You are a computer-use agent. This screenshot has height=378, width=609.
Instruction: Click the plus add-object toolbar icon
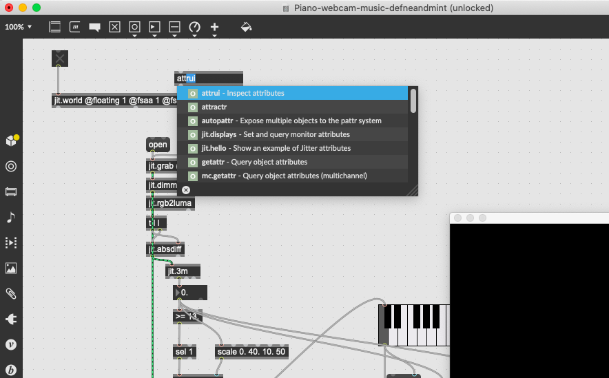[214, 28]
